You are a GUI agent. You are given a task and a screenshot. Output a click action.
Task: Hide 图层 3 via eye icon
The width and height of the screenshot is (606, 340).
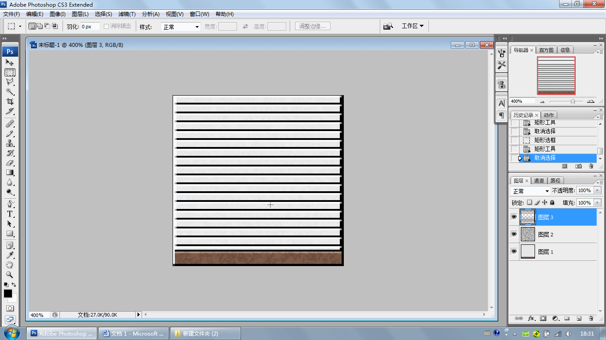pyautogui.click(x=514, y=217)
